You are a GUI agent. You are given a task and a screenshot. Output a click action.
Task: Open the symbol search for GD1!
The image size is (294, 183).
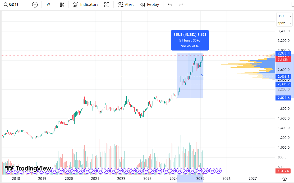pyautogui.click(x=12, y=4)
